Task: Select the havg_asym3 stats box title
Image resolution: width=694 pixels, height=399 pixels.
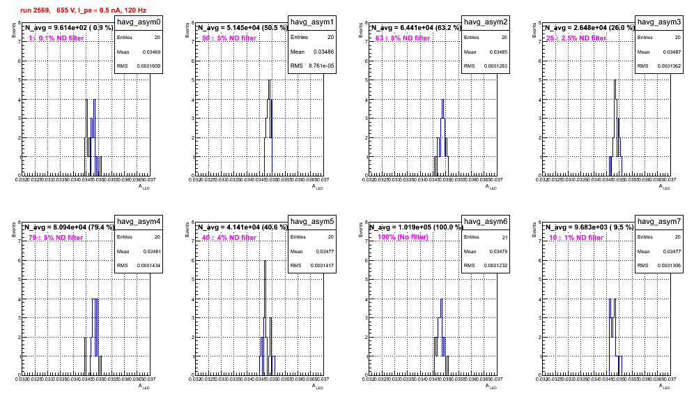Action: (659, 22)
